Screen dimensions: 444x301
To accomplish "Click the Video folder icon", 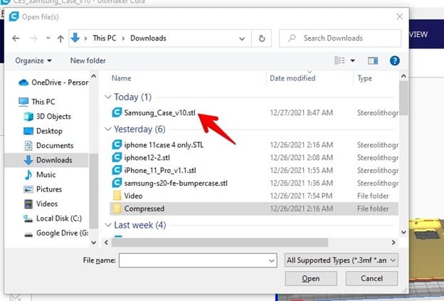I will pos(117,196).
